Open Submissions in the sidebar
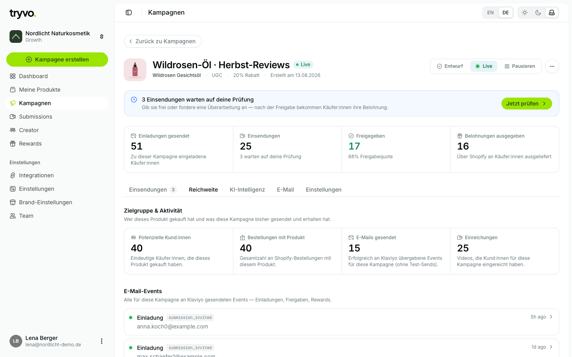This screenshot has height=357, width=572. point(57,117)
